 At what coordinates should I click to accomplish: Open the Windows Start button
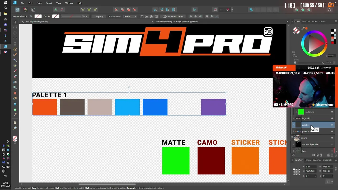pyautogui.click(x=5, y=3)
